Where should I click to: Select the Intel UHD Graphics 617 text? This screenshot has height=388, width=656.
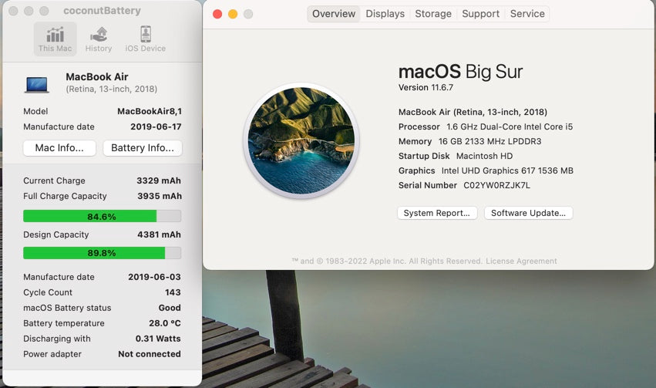coord(507,170)
